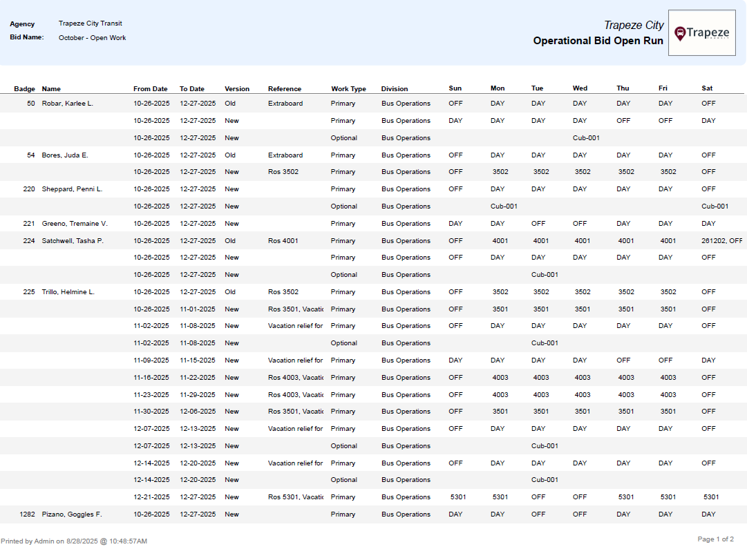Viewport: 747px width, 549px height.
Task: Select the Badge column header
Action: click(x=25, y=88)
